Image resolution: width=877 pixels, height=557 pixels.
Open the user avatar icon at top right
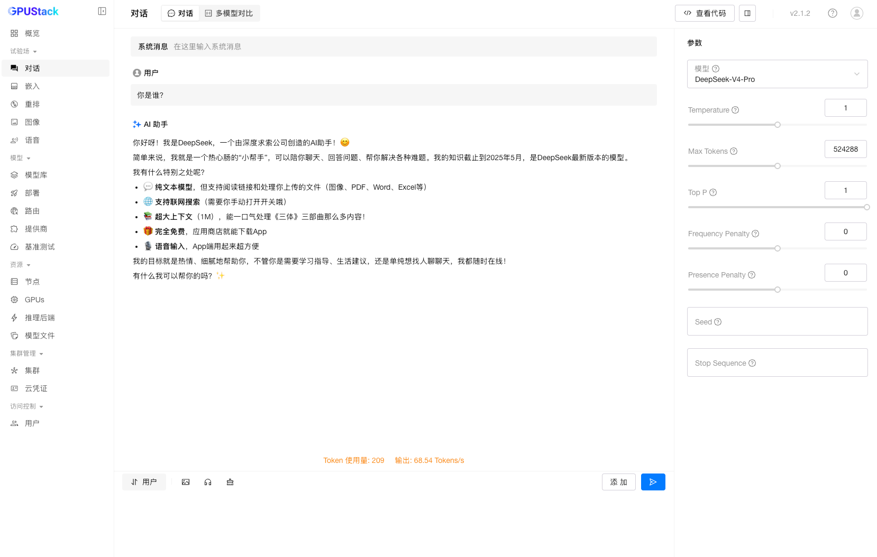[x=856, y=13]
